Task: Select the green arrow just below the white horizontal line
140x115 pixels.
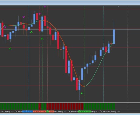Action: [x=42, y=39]
